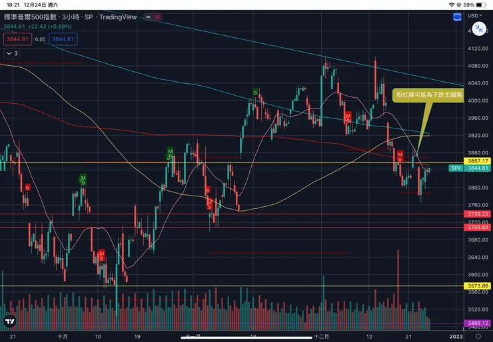Tap the iPad home indicator bar
The width and height of the screenshot is (493, 342).
click(246, 338)
